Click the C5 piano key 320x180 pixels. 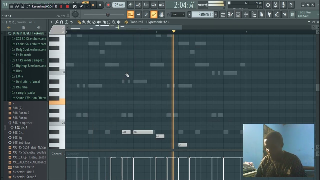coord(57,123)
